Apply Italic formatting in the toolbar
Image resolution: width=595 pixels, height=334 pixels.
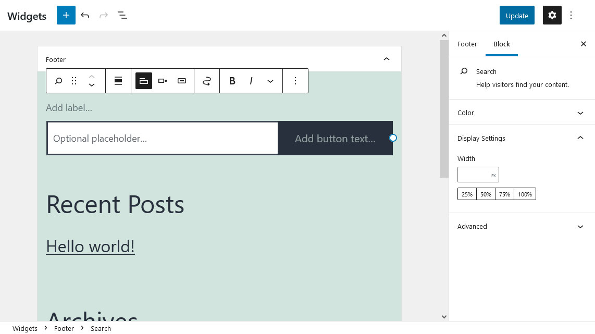[x=251, y=81]
